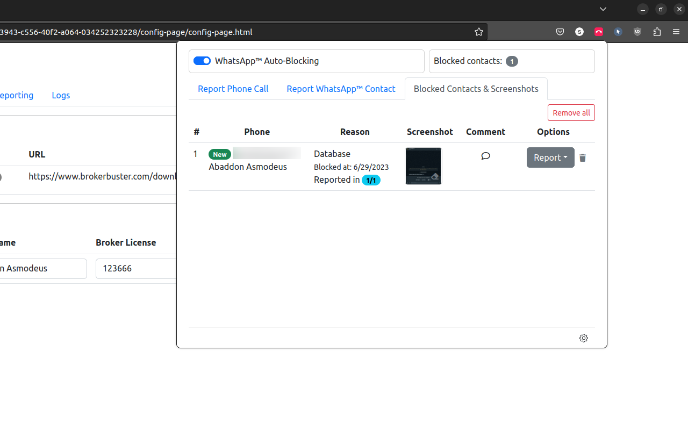
Task: Click the blue cursor extension icon
Action: [x=618, y=32]
